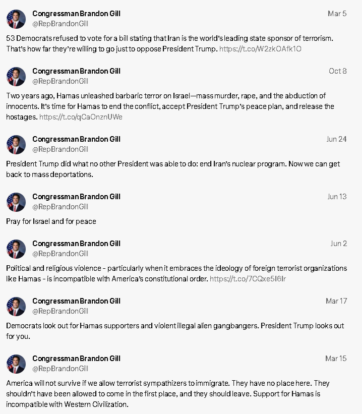This screenshot has width=362, height=414.
Task: Open the Oct 8 date link
Action: (x=338, y=71)
